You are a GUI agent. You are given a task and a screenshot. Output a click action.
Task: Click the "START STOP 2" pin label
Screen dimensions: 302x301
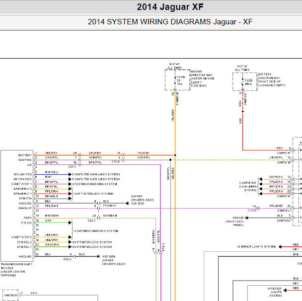pos(21,237)
